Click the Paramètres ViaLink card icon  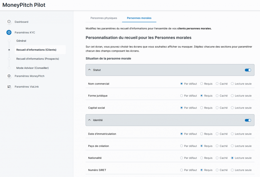click(9, 87)
